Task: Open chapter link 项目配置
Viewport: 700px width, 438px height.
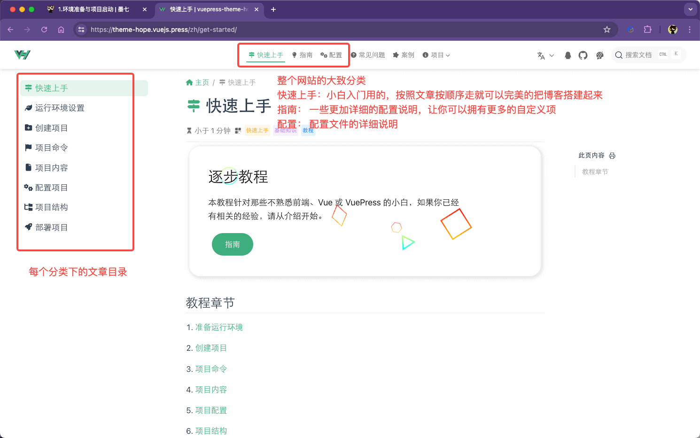Action: click(x=211, y=410)
